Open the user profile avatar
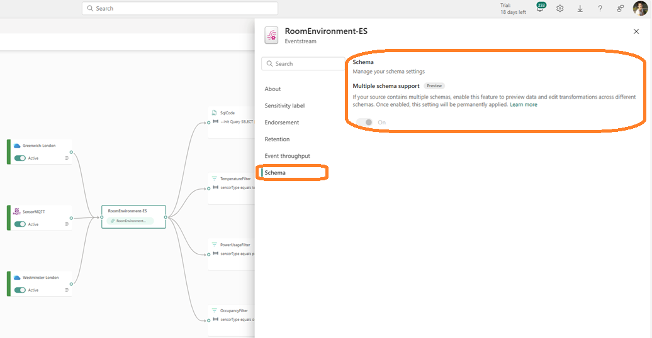 [x=641, y=8]
